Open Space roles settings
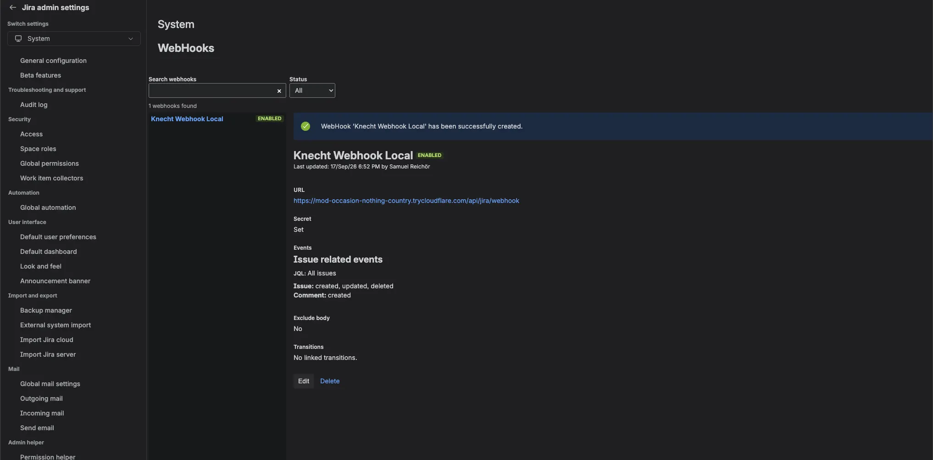Screen dimensions: 933x460 tap(38, 149)
